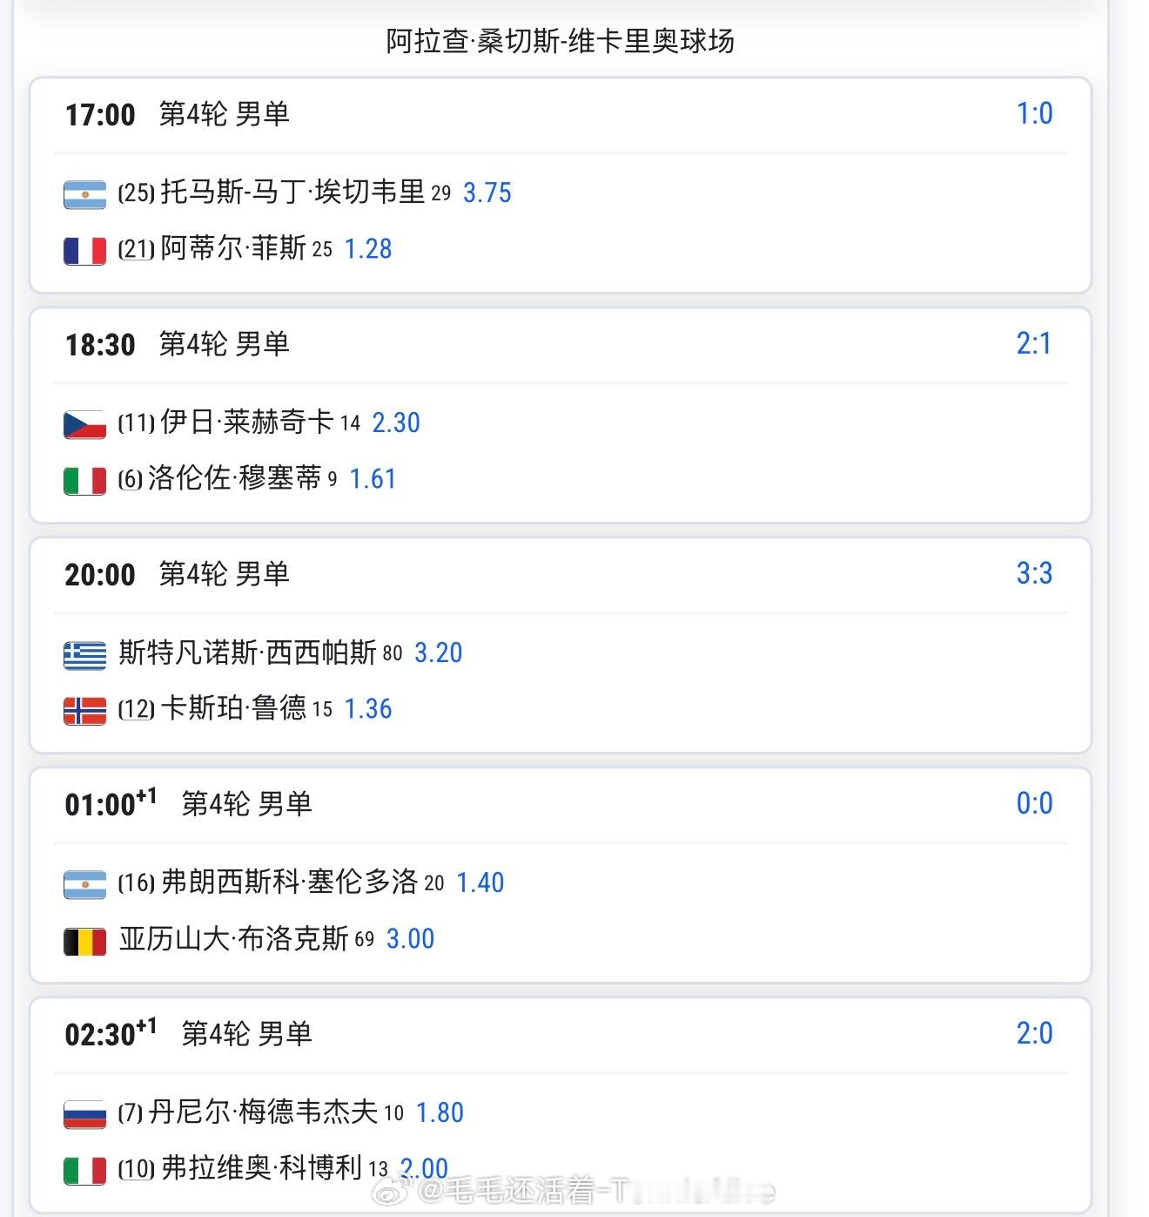Click Greece flag beside 斯特凡诺斯·西西帕斯

point(84,654)
